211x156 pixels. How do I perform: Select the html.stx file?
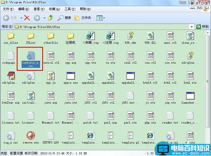pyautogui.click(x=190, y=78)
